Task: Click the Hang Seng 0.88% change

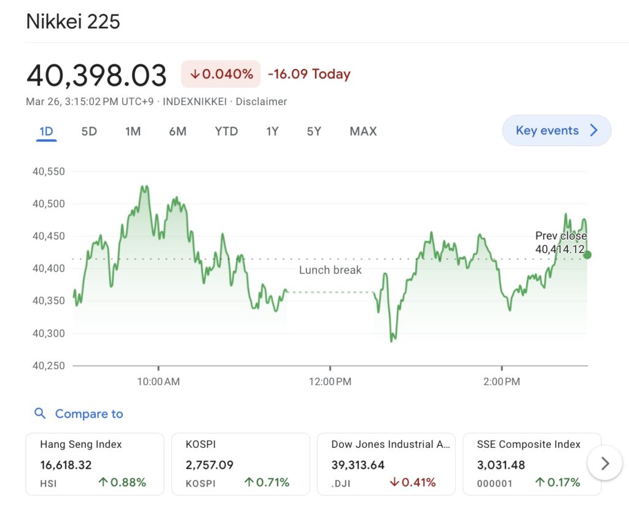Action: (x=122, y=482)
